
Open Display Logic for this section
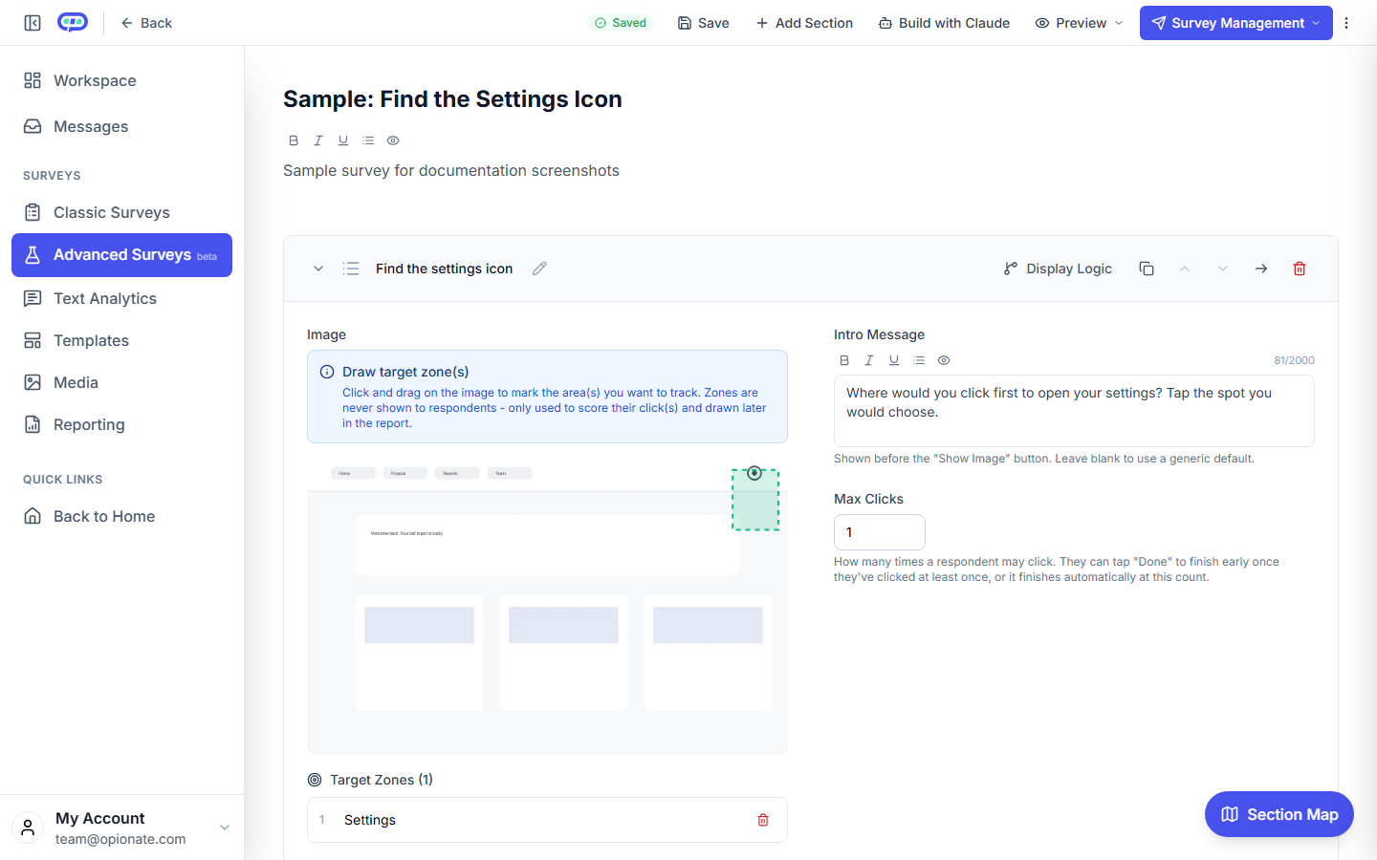(1058, 269)
